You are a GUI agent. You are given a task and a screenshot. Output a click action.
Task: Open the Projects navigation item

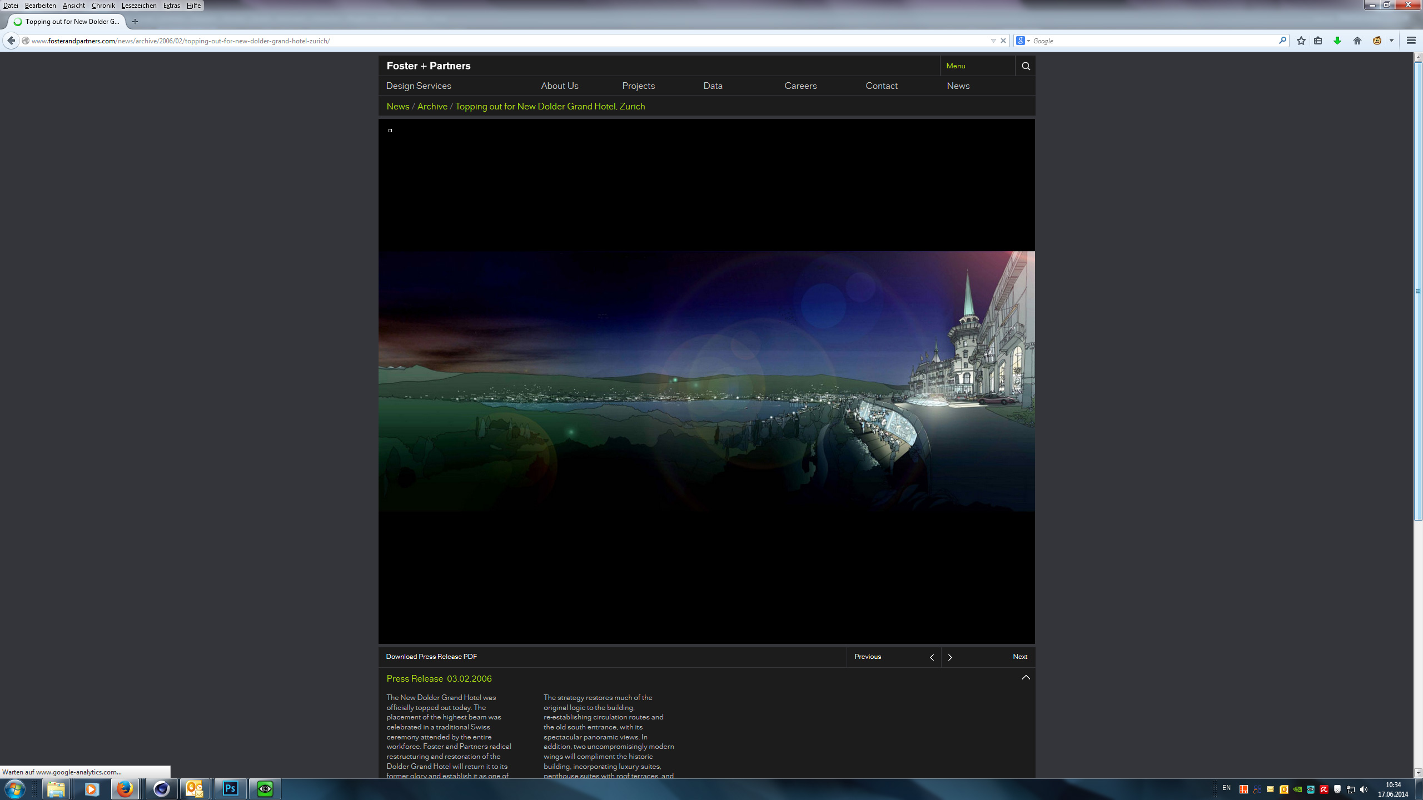638,86
